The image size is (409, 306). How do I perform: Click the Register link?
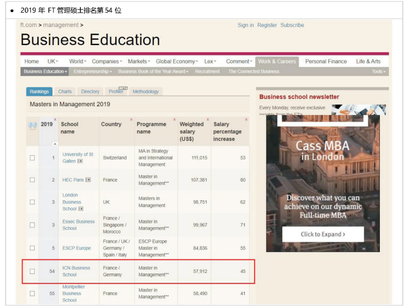point(267,25)
